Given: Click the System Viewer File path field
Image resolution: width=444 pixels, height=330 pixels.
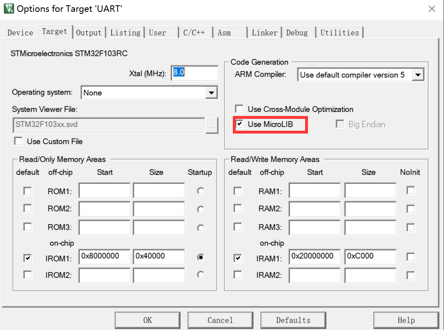Looking at the screenshot, I should [x=109, y=125].
